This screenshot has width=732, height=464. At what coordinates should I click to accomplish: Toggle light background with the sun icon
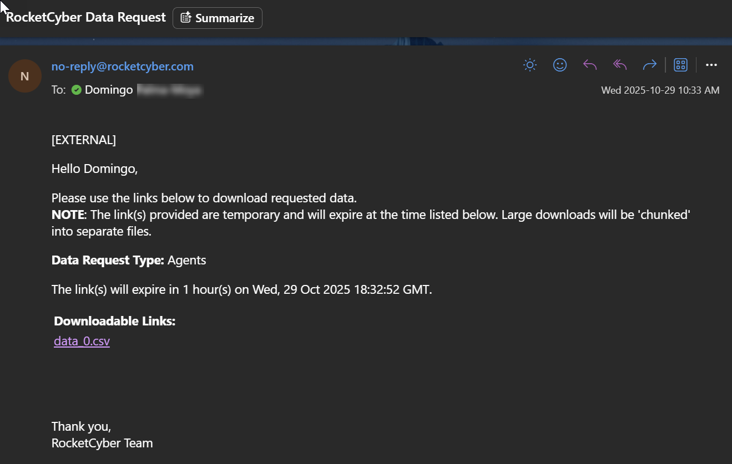pos(530,65)
